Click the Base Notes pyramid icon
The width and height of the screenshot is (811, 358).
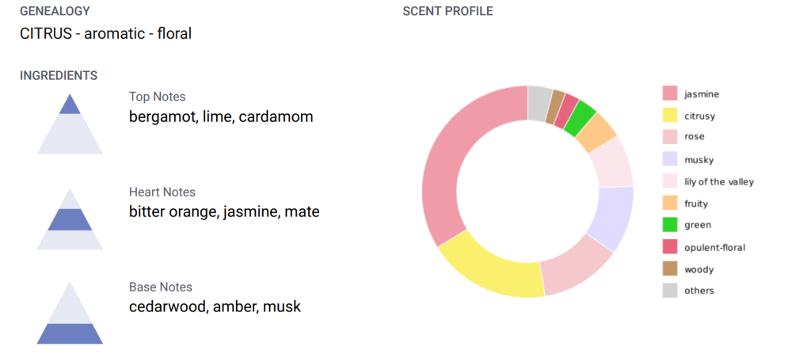point(70,314)
